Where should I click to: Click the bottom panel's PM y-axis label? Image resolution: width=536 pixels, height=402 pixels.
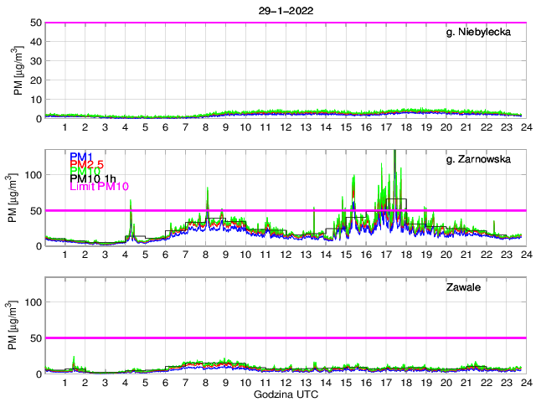[x=19, y=325]
